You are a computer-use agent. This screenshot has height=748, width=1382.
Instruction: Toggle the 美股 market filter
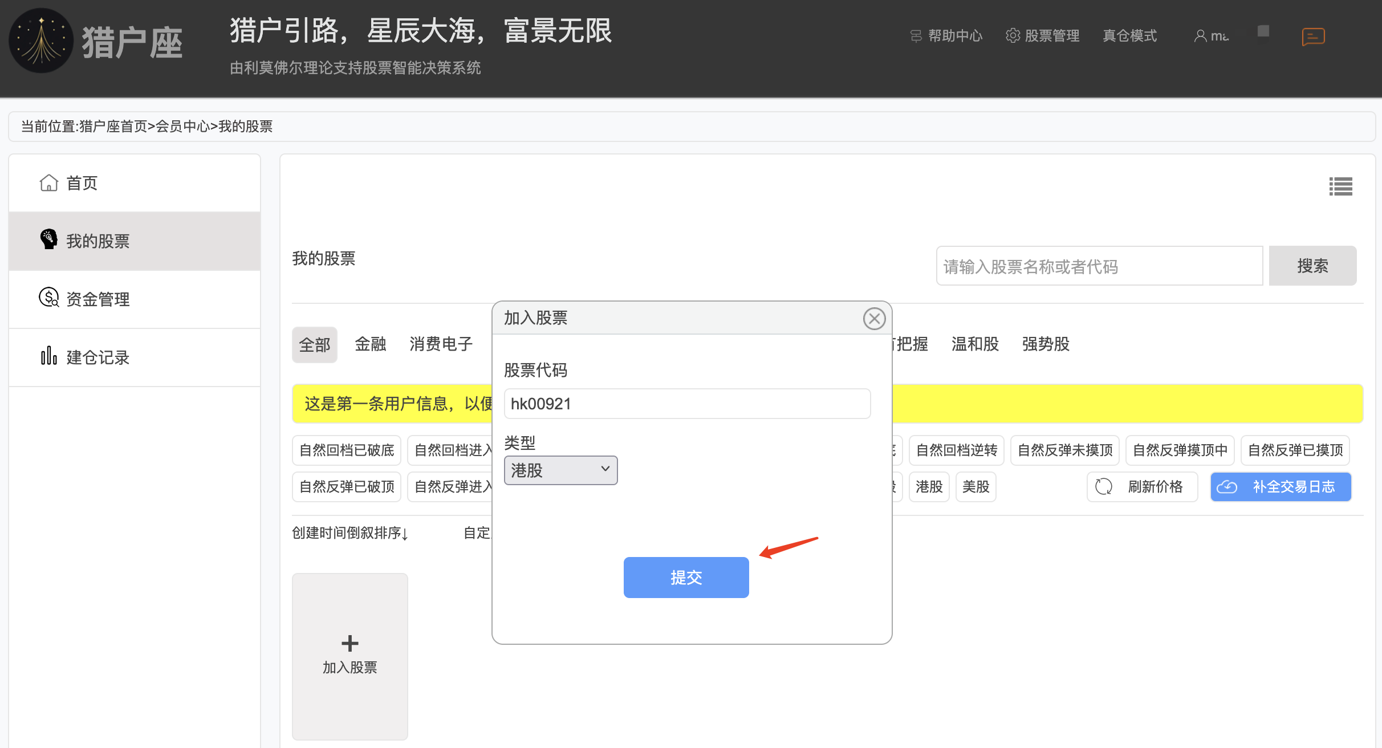tap(976, 487)
